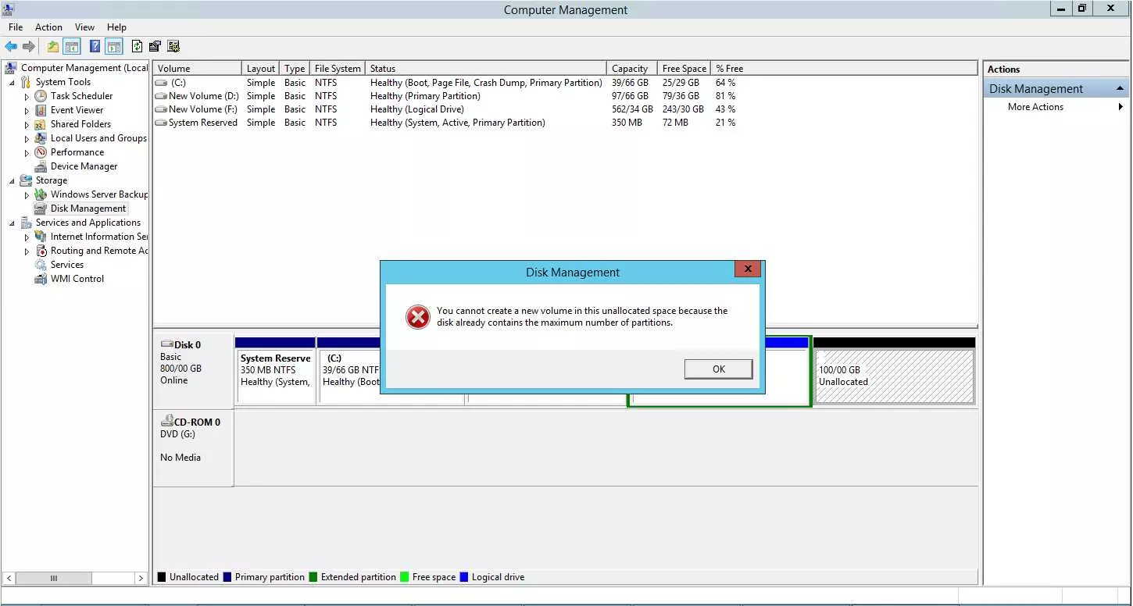The height and width of the screenshot is (606, 1133).
Task: Sort volumes by Capacity column header
Action: coord(631,69)
